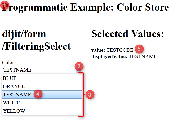Click the red annotation marker 5
The height and width of the screenshot is (122, 173).
139,49
